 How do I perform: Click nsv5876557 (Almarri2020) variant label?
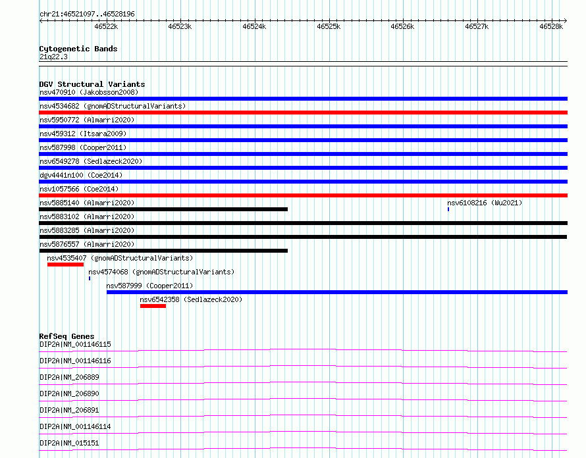coord(87,244)
